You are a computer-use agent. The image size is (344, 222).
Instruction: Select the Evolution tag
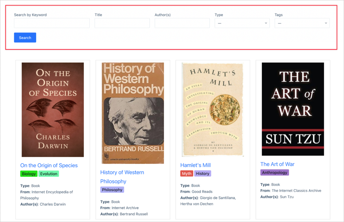49,174
